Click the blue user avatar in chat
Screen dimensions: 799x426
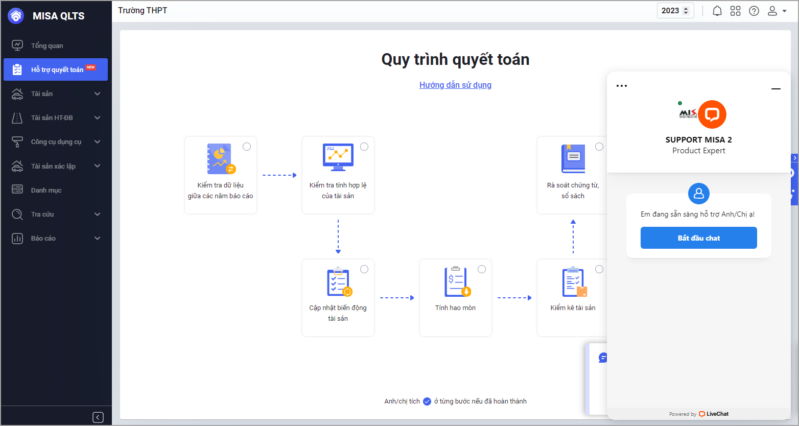coord(699,194)
